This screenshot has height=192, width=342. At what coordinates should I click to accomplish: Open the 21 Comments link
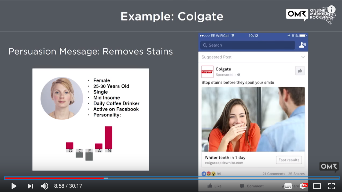click(x=274, y=174)
